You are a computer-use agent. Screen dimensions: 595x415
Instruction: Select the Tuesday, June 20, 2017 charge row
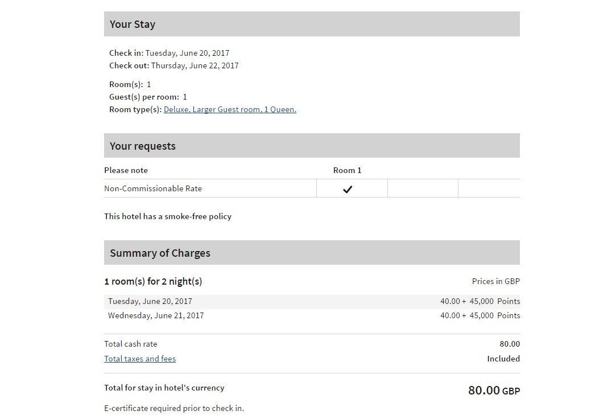click(x=312, y=302)
